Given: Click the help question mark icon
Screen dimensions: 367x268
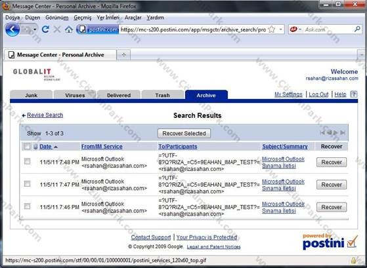Looking at the screenshot, I should pyautogui.click(x=354, y=94).
